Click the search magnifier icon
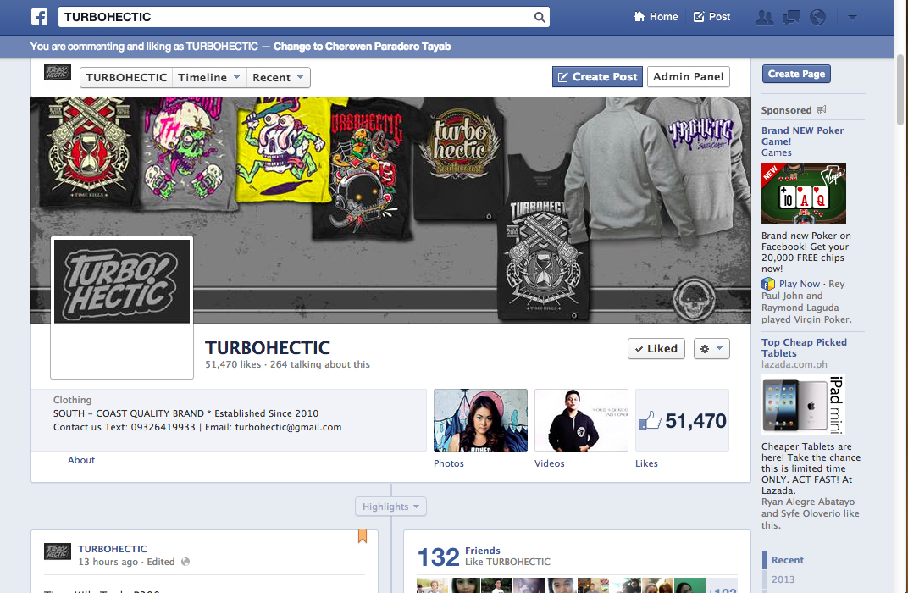 [x=539, y=18]
